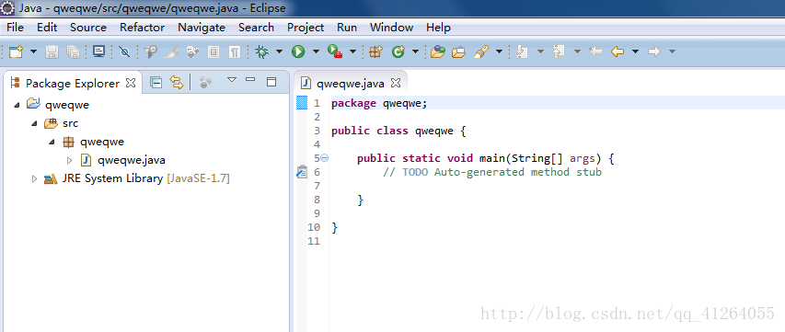Open the Search flashlight dropdown arrow
785x332 pixels.
pos(499,52)
